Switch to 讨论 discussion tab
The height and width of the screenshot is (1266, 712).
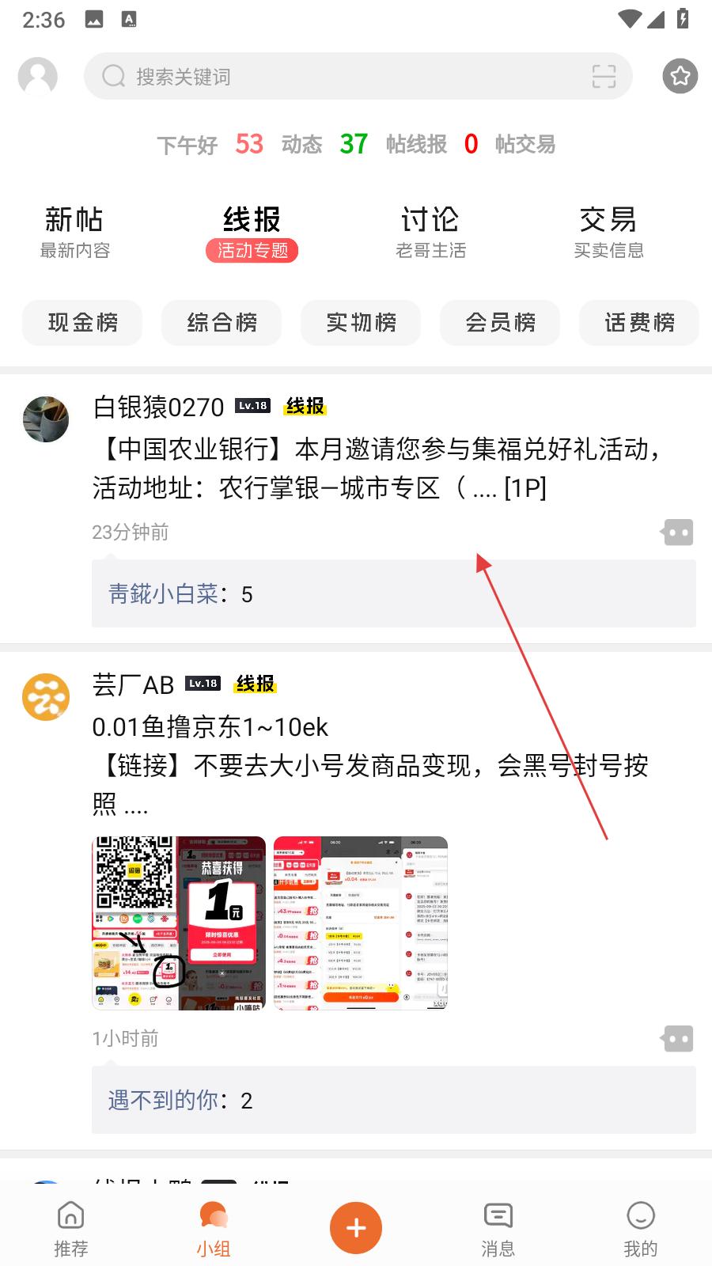(x=430, y=232)
